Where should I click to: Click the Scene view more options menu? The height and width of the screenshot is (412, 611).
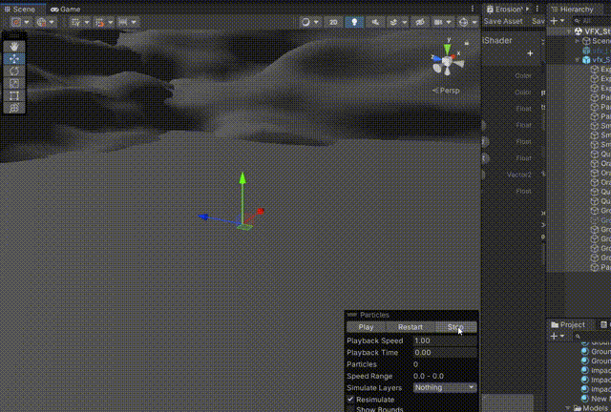point(473,9)
